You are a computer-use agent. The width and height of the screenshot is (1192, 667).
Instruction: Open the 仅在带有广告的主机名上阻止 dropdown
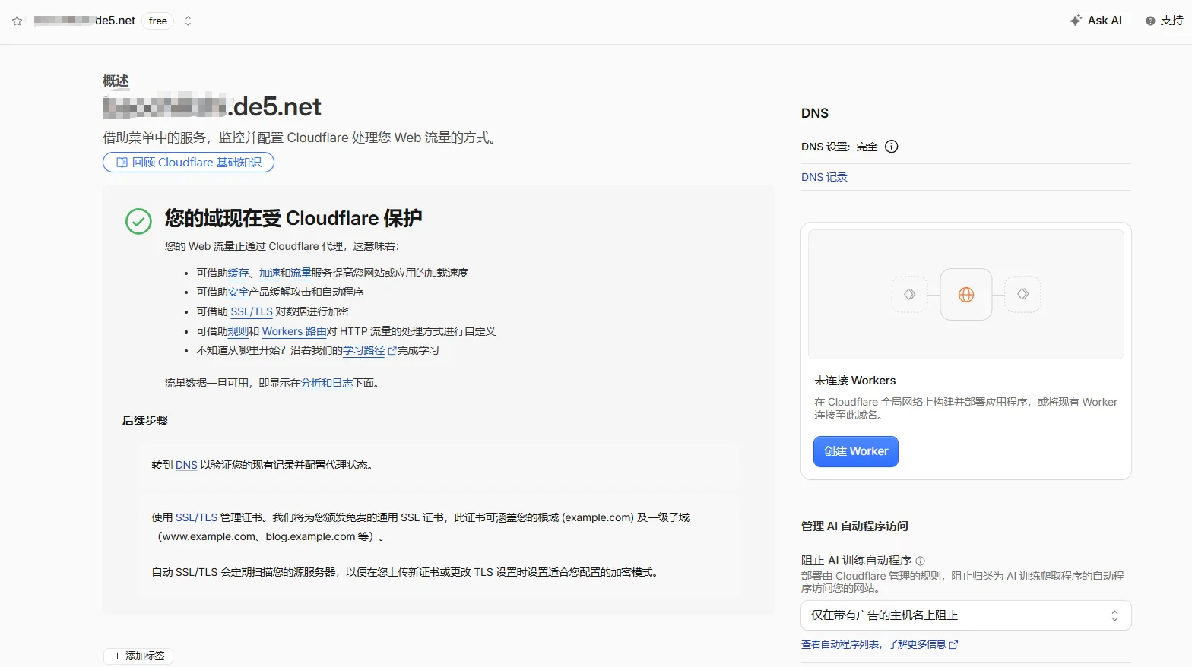tap(966, 615)
